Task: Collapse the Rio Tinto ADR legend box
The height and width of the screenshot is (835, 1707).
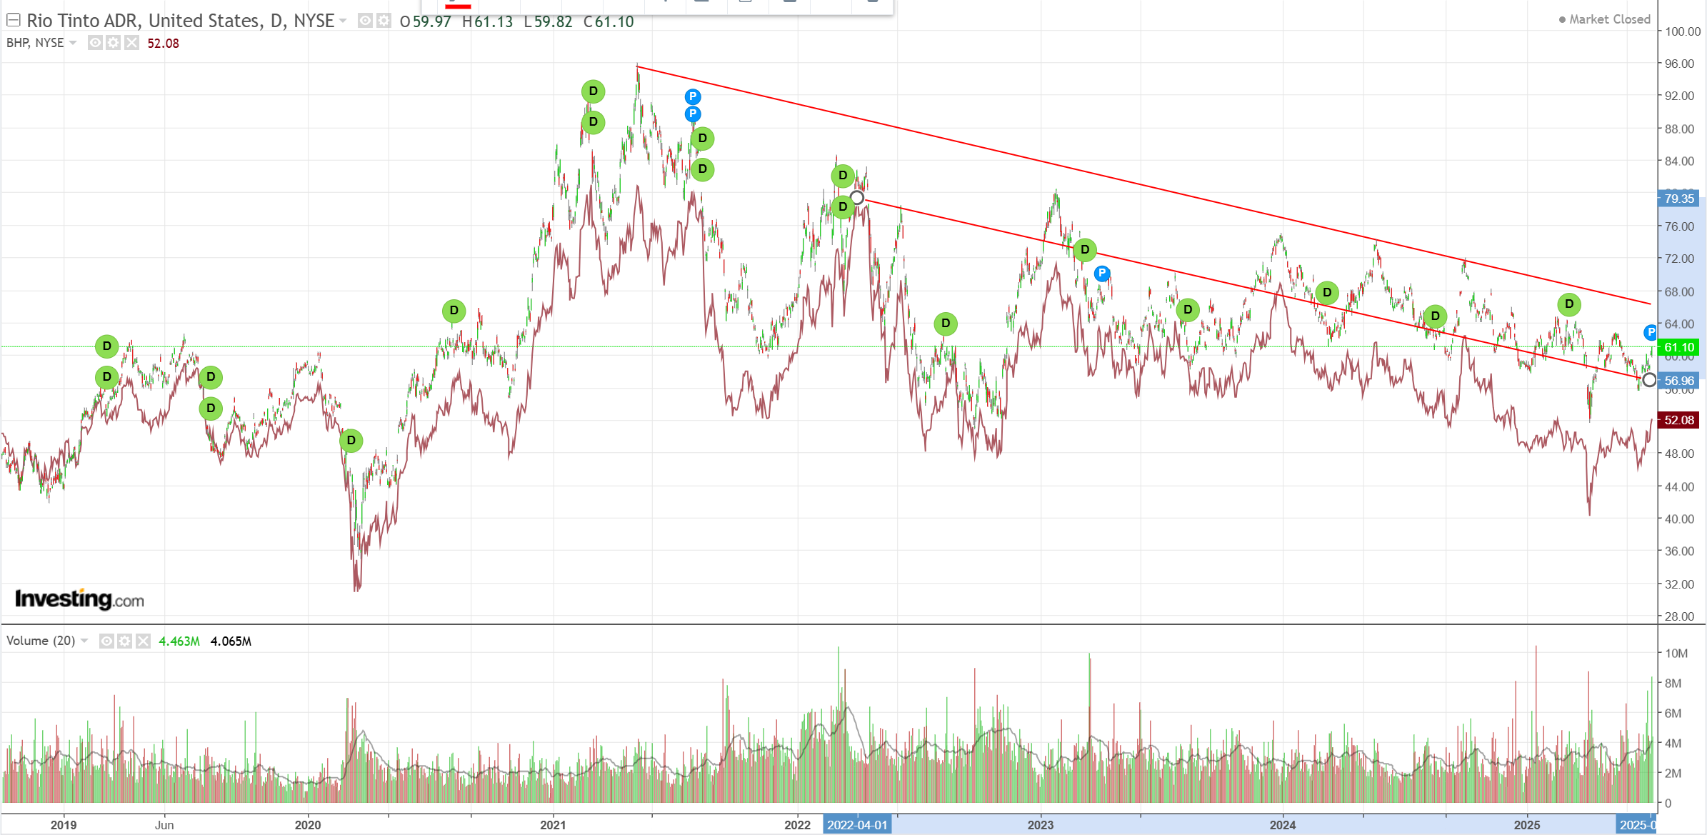Action: [13, 20]
